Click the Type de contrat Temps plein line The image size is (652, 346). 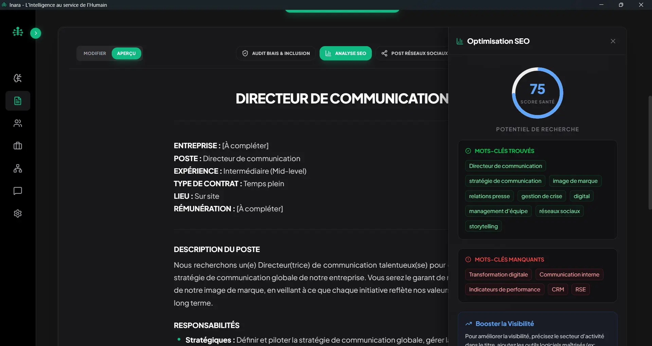pyautogui.click(x=229, y=184)
